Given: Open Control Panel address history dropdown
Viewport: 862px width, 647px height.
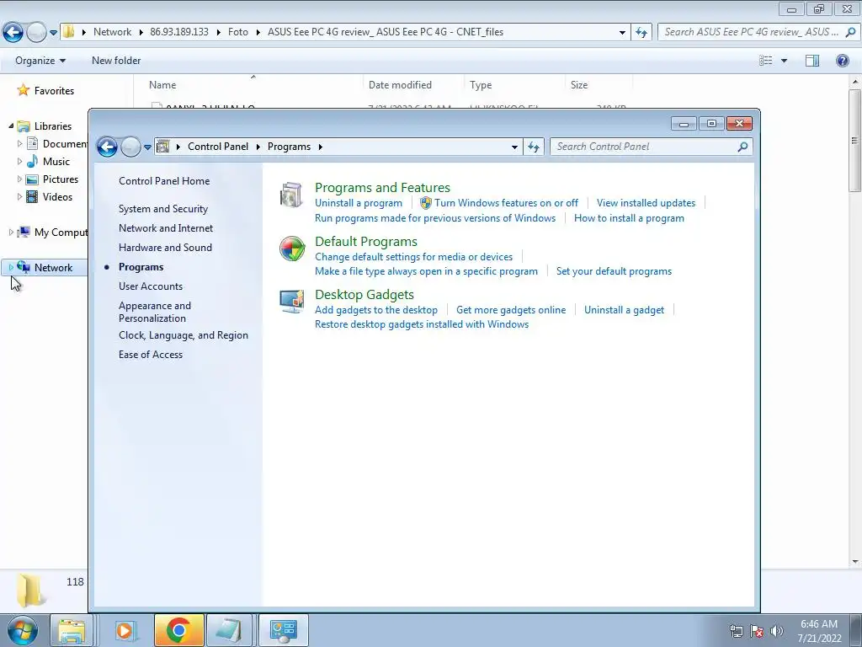Looking at the screenshot, I should (514, 147).
